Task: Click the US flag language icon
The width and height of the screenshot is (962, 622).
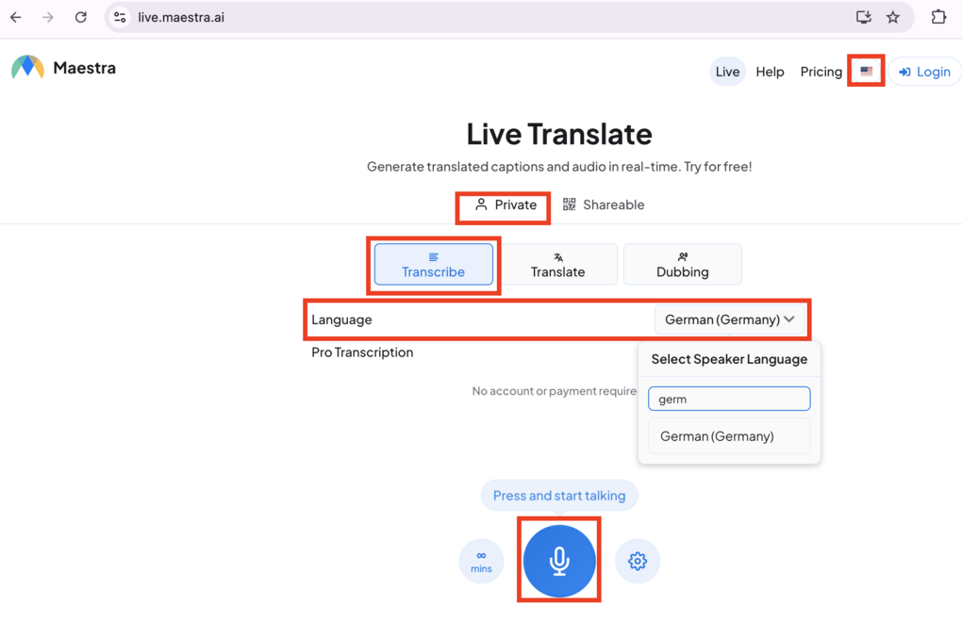Action: (x=866, y=72)
